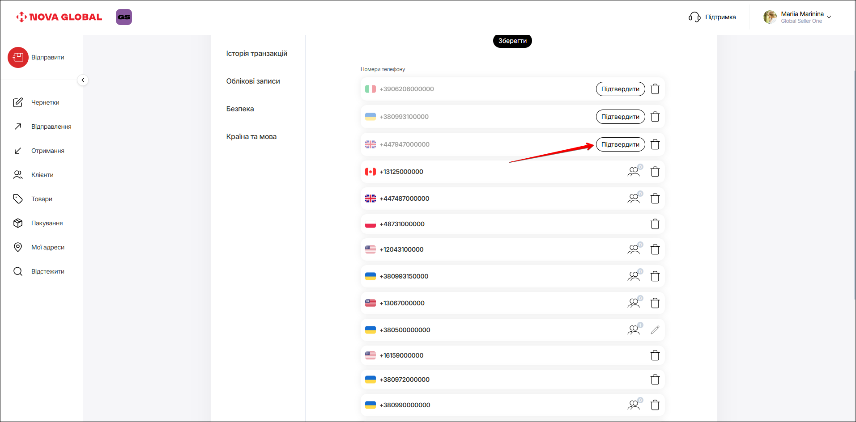The image size is (856, 422).
Task: Open the Історія транзакцій tab
Action: [256, 54]
